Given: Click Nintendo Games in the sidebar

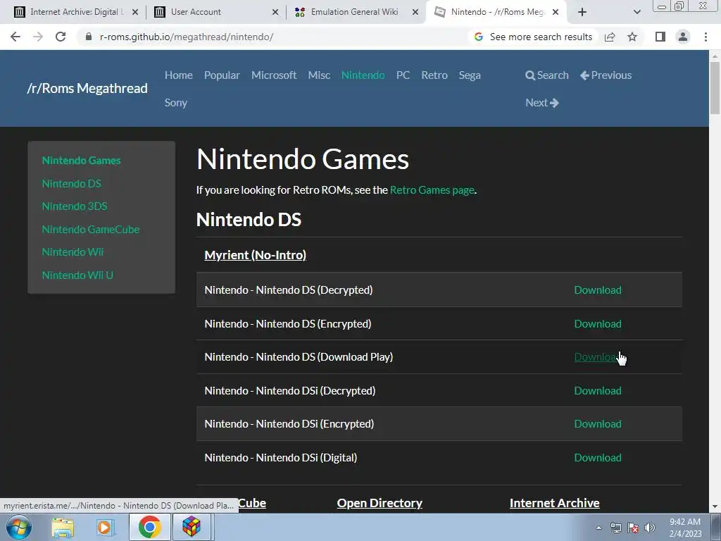Looking at the screenshot, I should [82, 161].
